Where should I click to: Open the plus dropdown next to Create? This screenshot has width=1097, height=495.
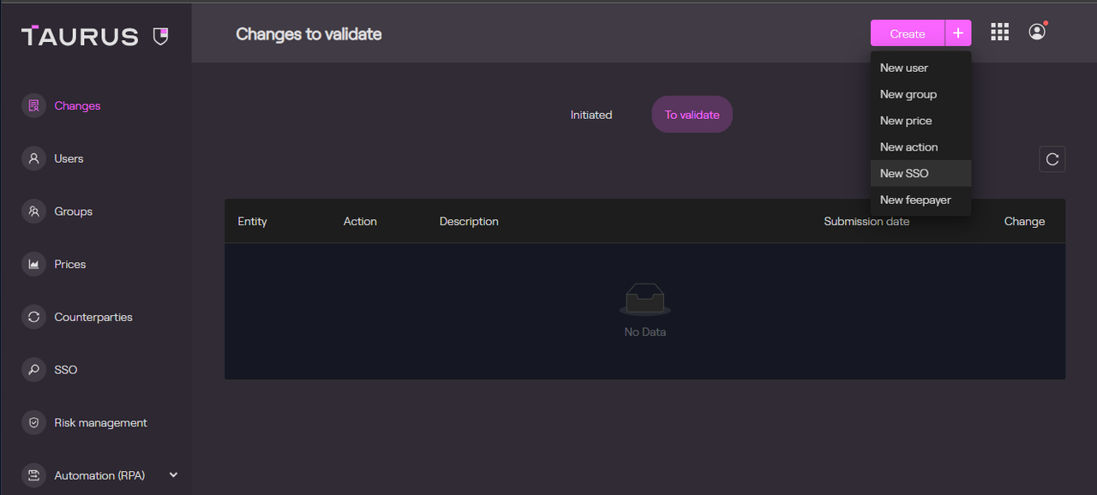(x=957, y=33)
